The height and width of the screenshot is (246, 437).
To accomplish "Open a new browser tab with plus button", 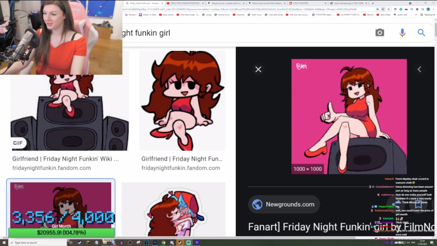I will (372, 3).
